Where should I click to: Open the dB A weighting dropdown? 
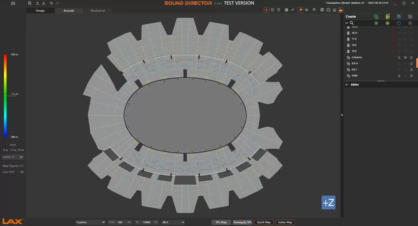coord(173,222)
